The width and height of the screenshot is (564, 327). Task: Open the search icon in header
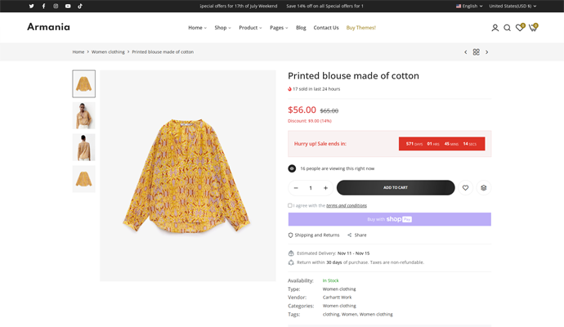(507, 28)
